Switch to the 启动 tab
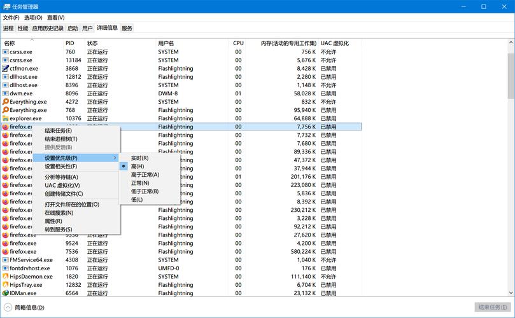Screen dimensions: 515x318 point(73,28)
